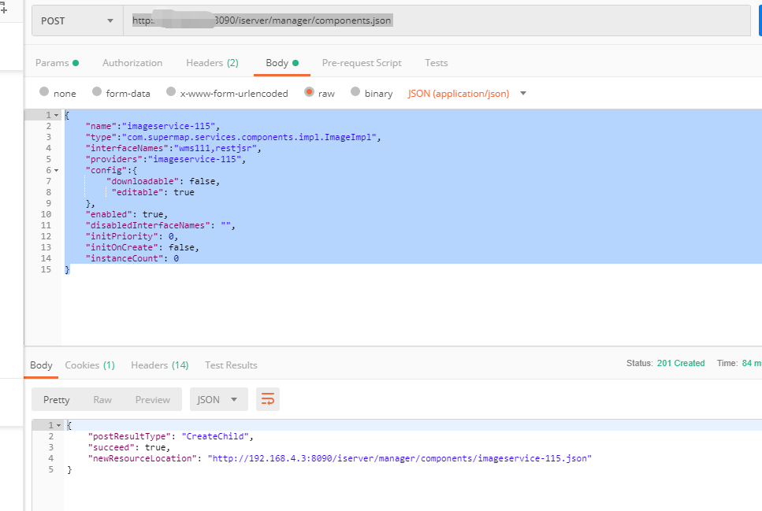Collapse the config block at line 6

click(57, 171)
